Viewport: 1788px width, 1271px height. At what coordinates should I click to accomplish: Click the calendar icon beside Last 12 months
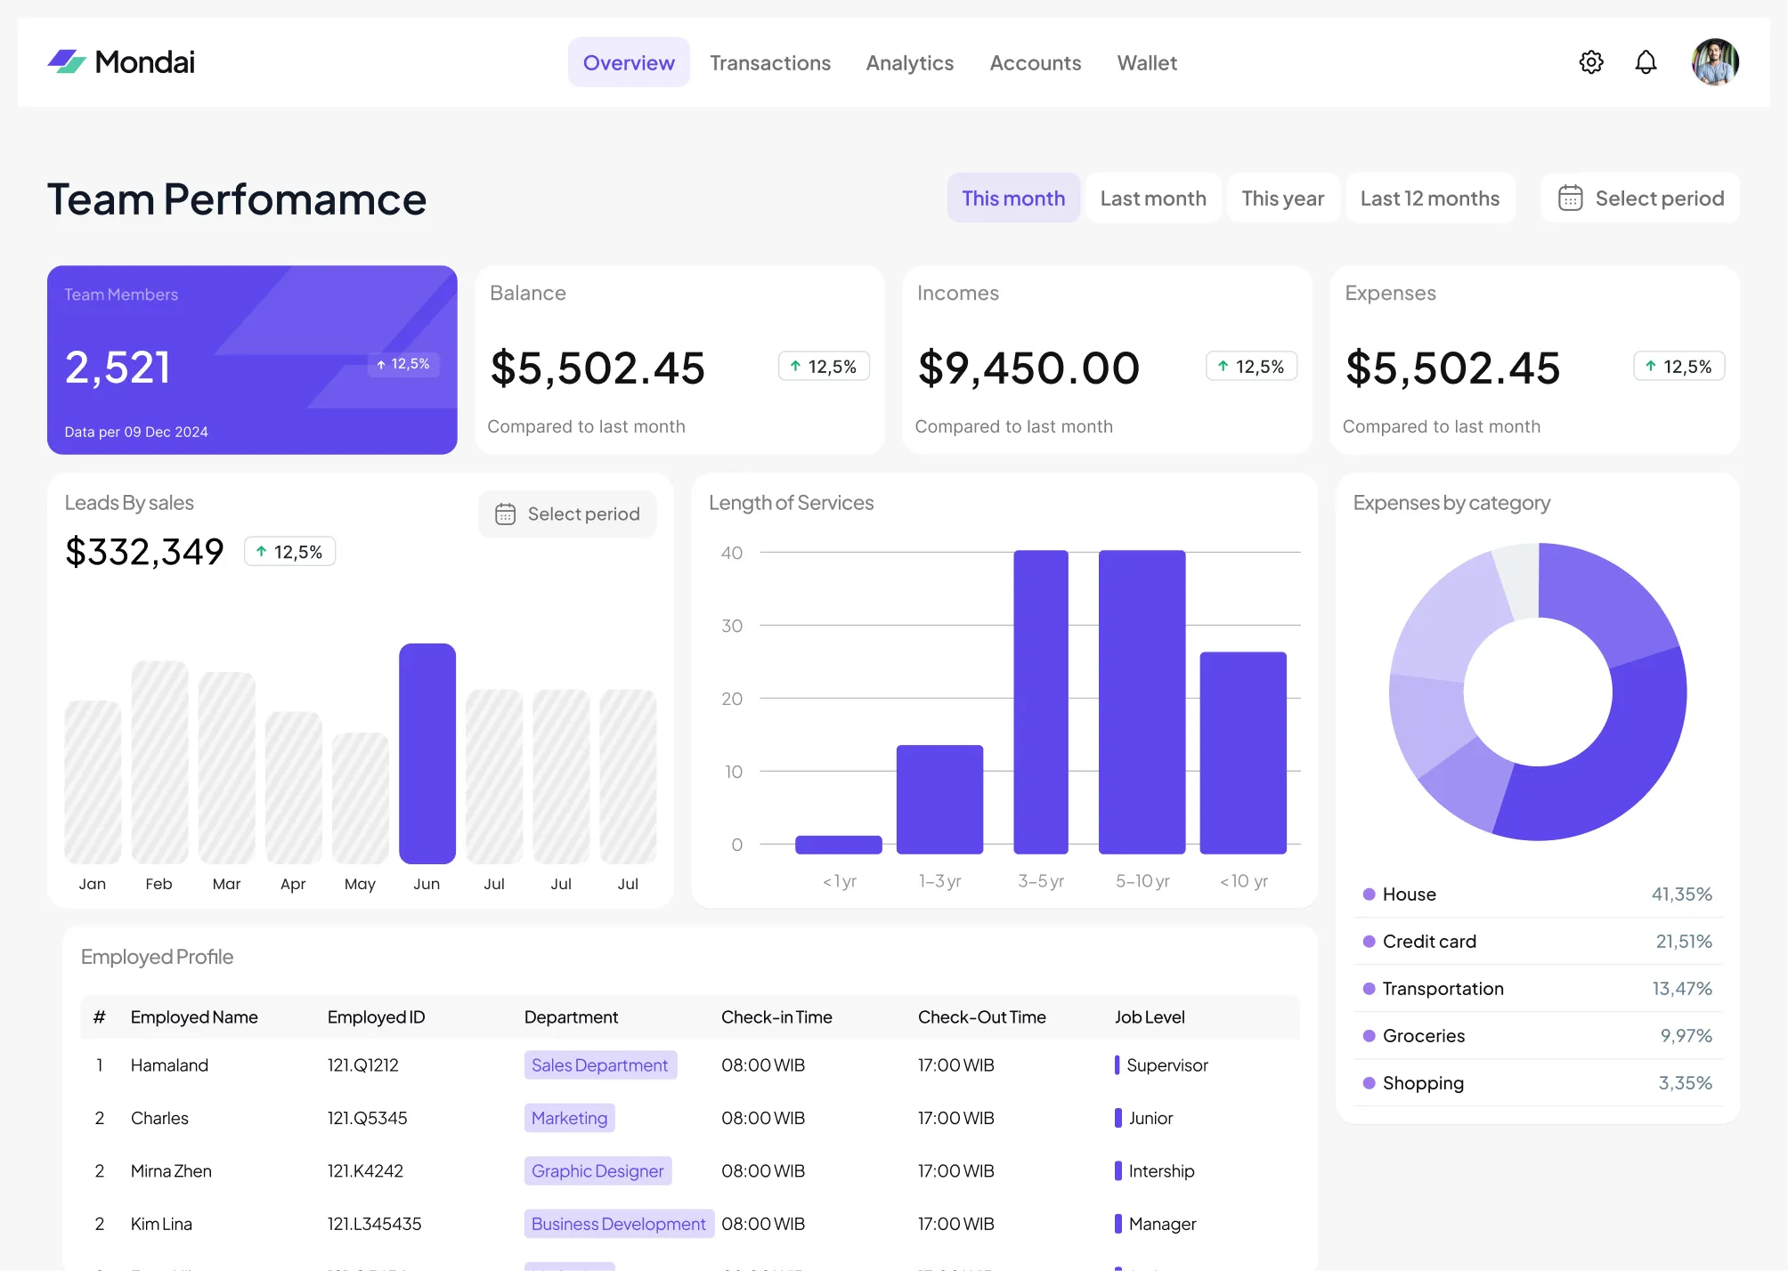point(1571,198)
